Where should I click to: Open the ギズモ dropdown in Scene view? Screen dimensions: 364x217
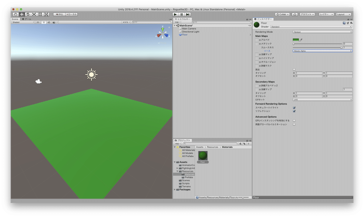coord(126,22)
